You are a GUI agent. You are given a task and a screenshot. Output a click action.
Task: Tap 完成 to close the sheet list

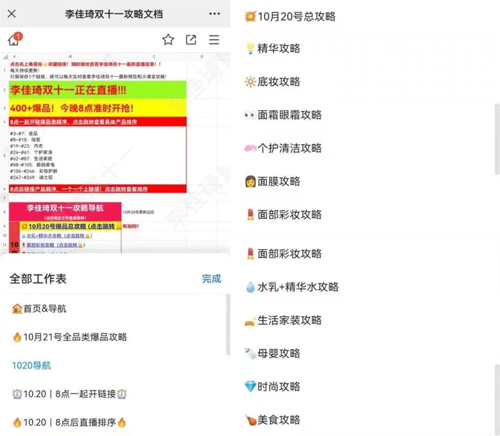(x=212, y=279)
